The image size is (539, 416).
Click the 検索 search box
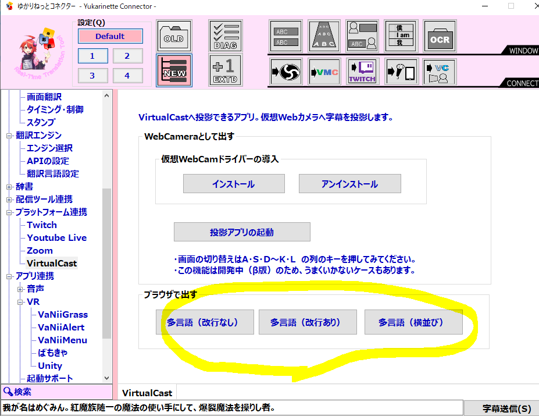(x=57, y=392)
